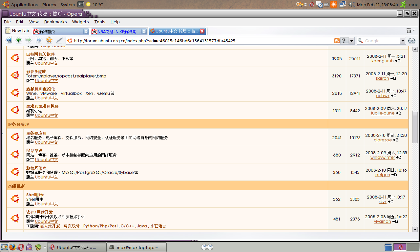Open the 游戏和游戏模拟器 forum link
Screen dimensions: 420x252
point(42,106)
